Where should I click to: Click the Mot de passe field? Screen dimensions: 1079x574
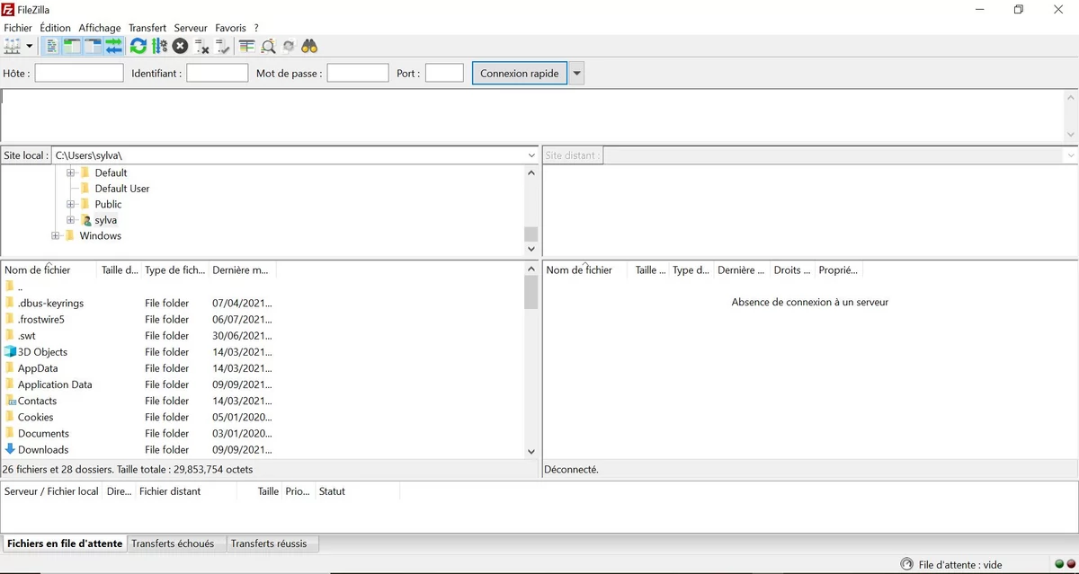[357, 73]
